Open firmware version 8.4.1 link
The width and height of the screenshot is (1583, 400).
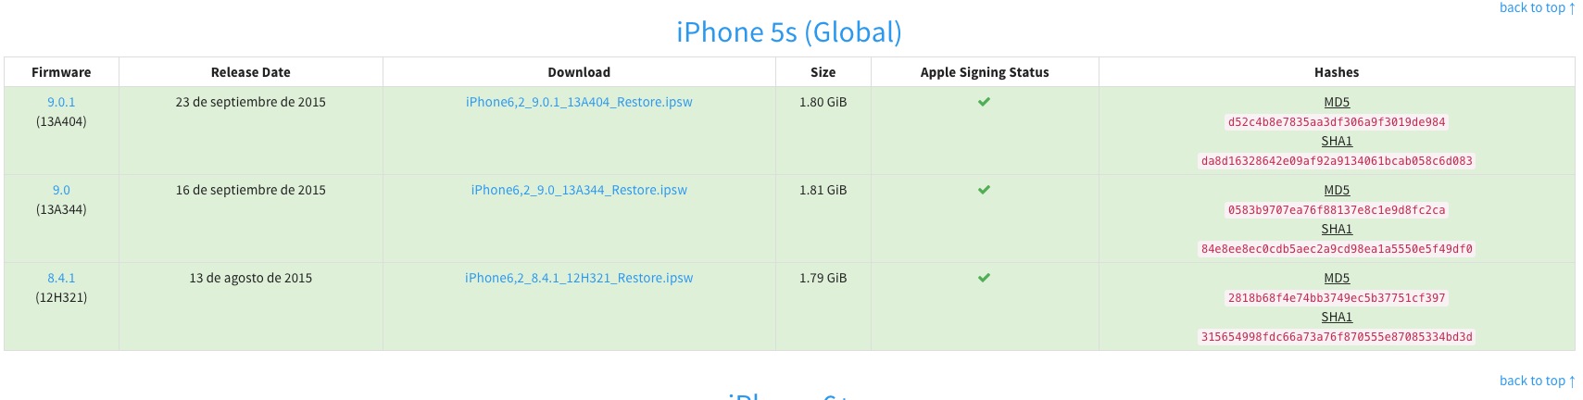pyautogui.click(x=61, y=278)
